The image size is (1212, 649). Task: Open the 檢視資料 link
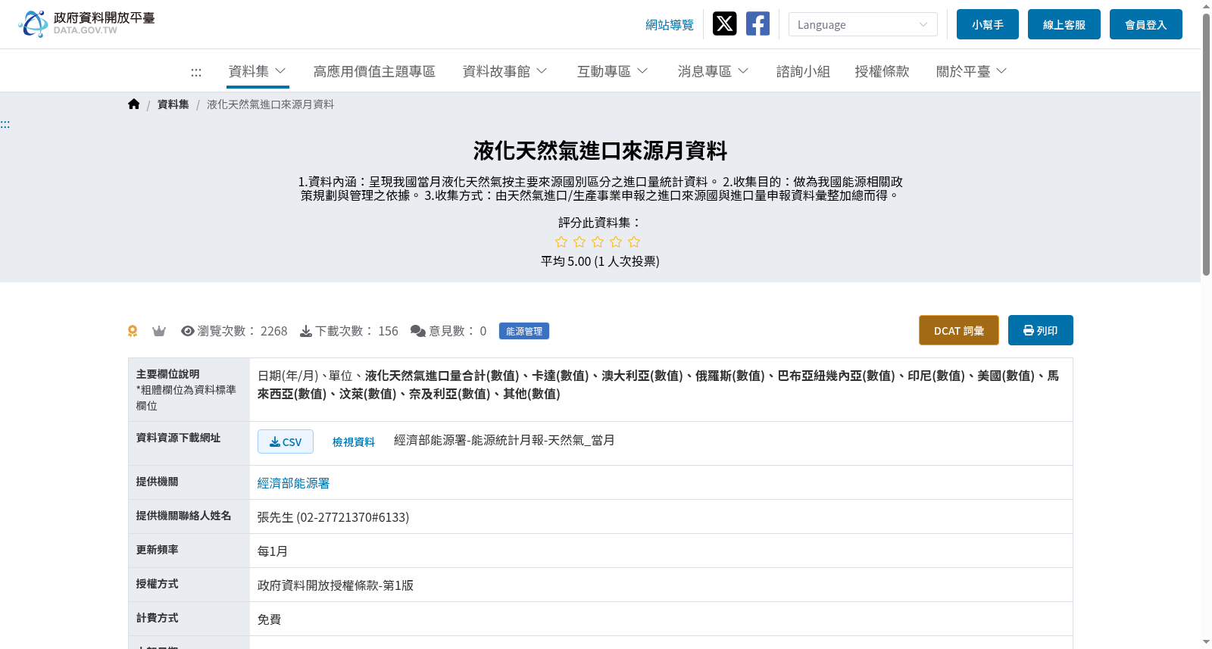coord(354,442)
